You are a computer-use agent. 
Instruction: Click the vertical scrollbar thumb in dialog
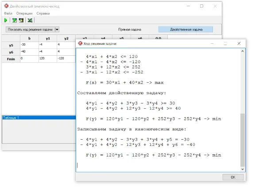(x=243, y=140)
